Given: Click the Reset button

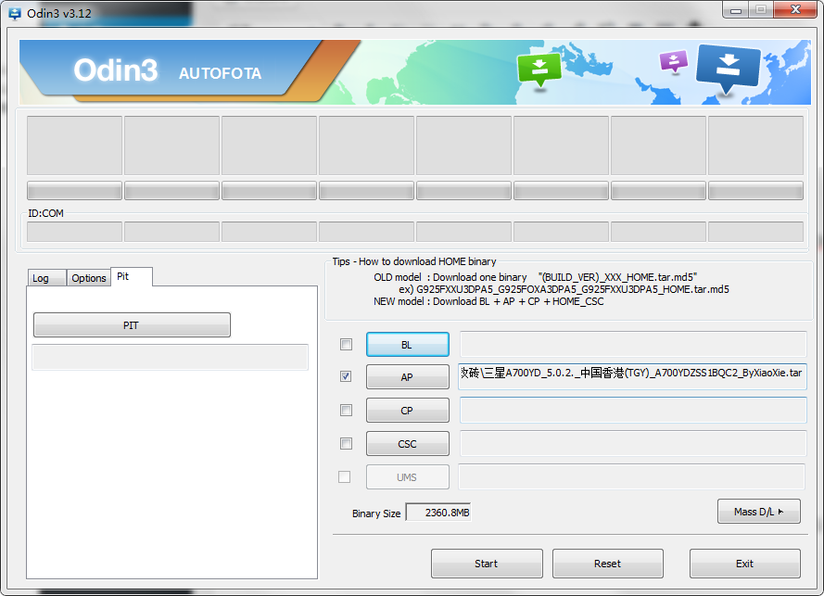Looking at the screenshot, I should pyautogui.click(x=607, y=564).
